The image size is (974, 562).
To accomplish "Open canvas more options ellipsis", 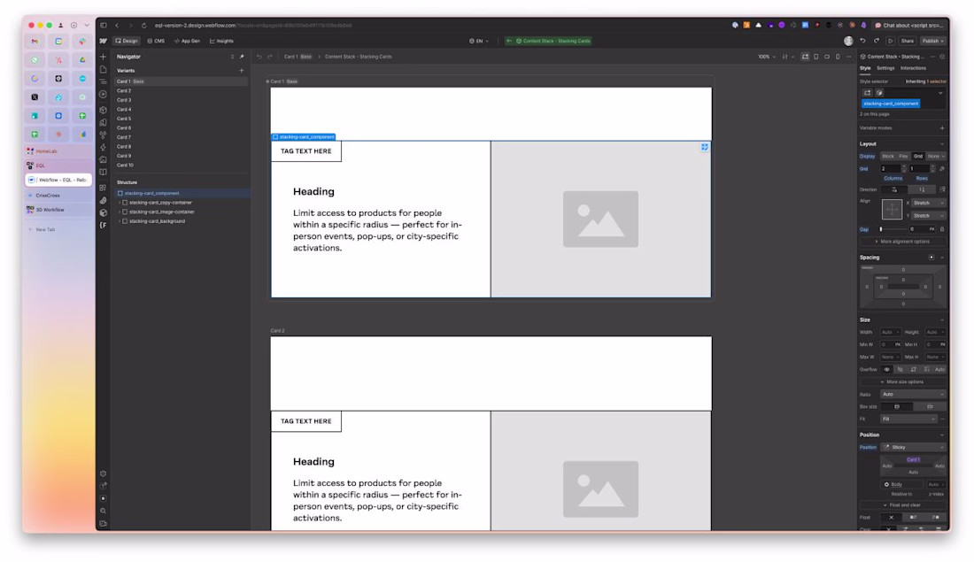I will 848,57.
